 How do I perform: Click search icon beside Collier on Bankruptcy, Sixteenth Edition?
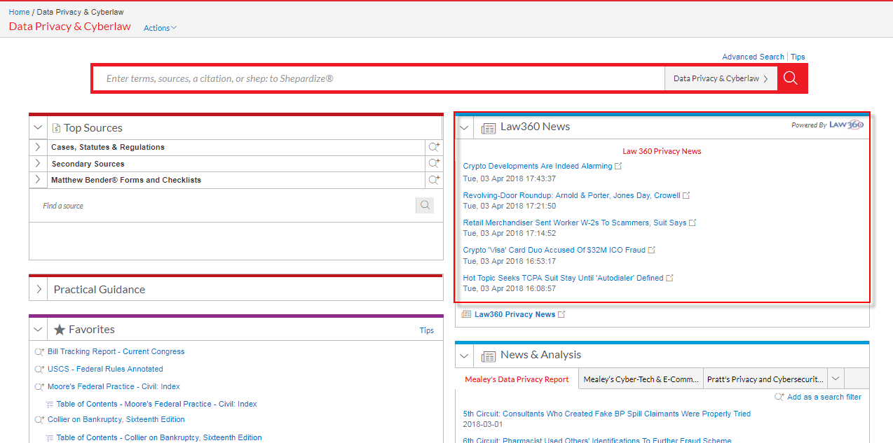click(39, 419)
